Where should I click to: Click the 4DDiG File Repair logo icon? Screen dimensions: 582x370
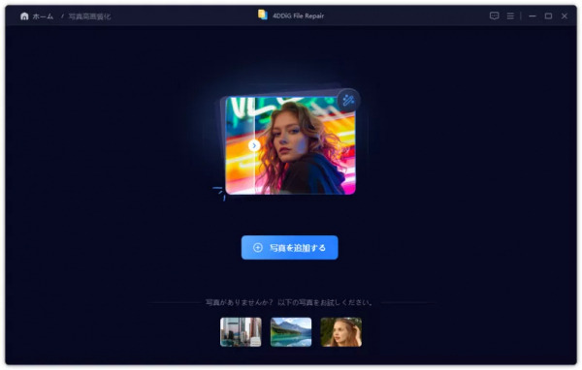pyautogui.click(x=263, y=15)
